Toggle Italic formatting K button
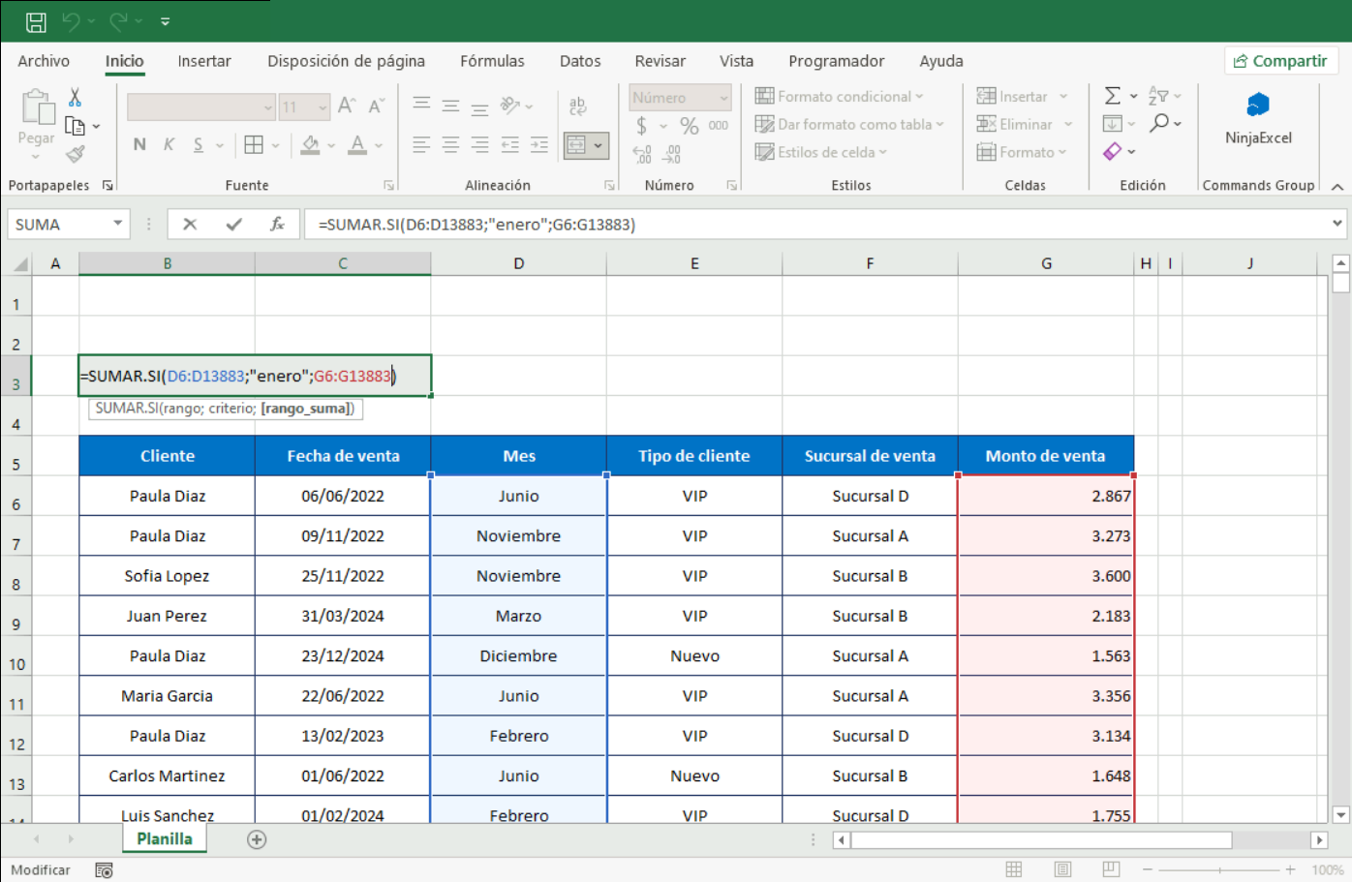 (x=169, y=145)
